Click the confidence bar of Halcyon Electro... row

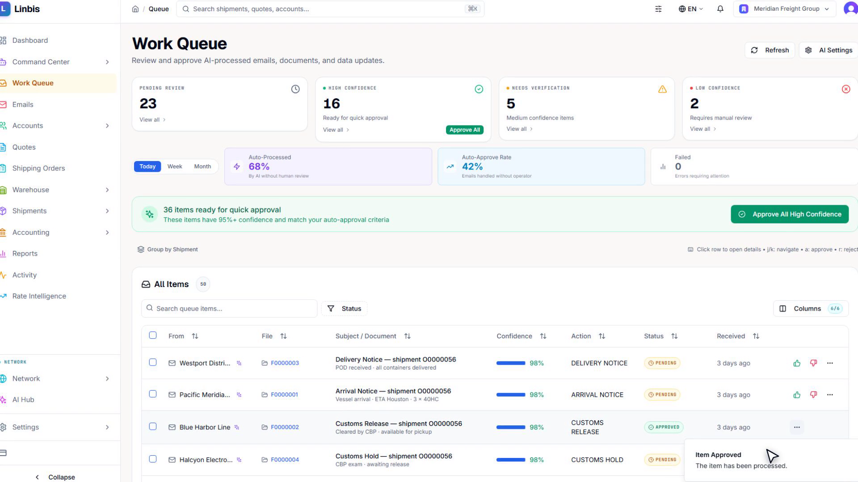[x=511, y=460]
